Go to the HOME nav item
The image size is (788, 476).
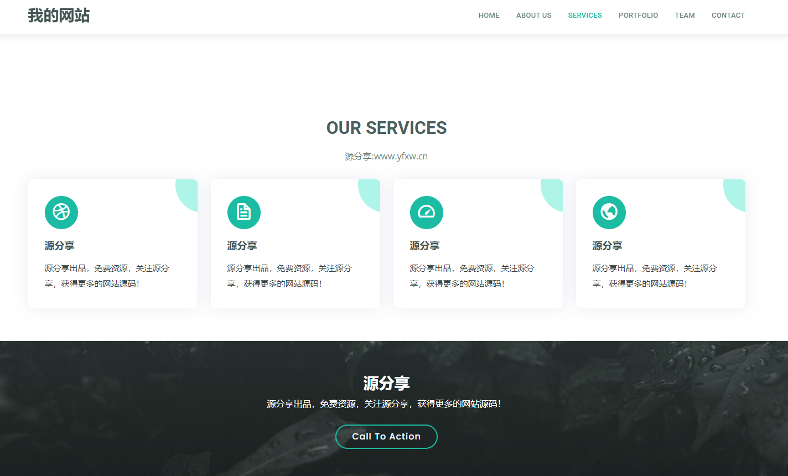[489, 15]
